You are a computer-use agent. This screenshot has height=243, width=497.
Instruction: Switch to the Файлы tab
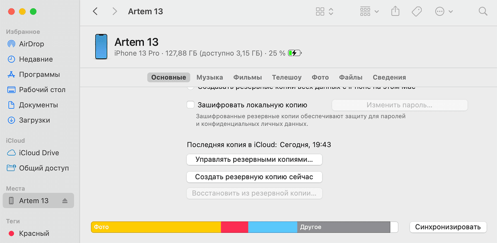[x=351, y=77]
